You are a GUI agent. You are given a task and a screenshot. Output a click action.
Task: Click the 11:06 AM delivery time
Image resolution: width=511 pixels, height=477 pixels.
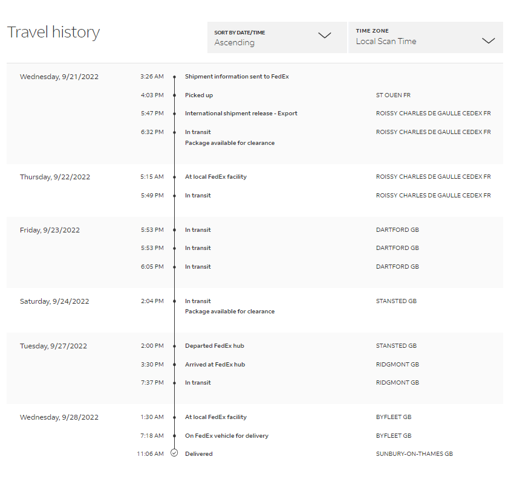coord(150,453)
